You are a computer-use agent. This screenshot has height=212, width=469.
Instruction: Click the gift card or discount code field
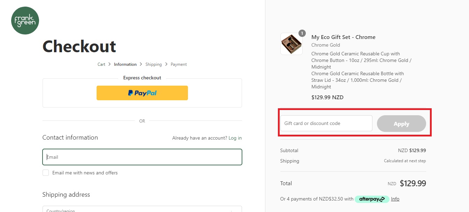pos(326,123)
